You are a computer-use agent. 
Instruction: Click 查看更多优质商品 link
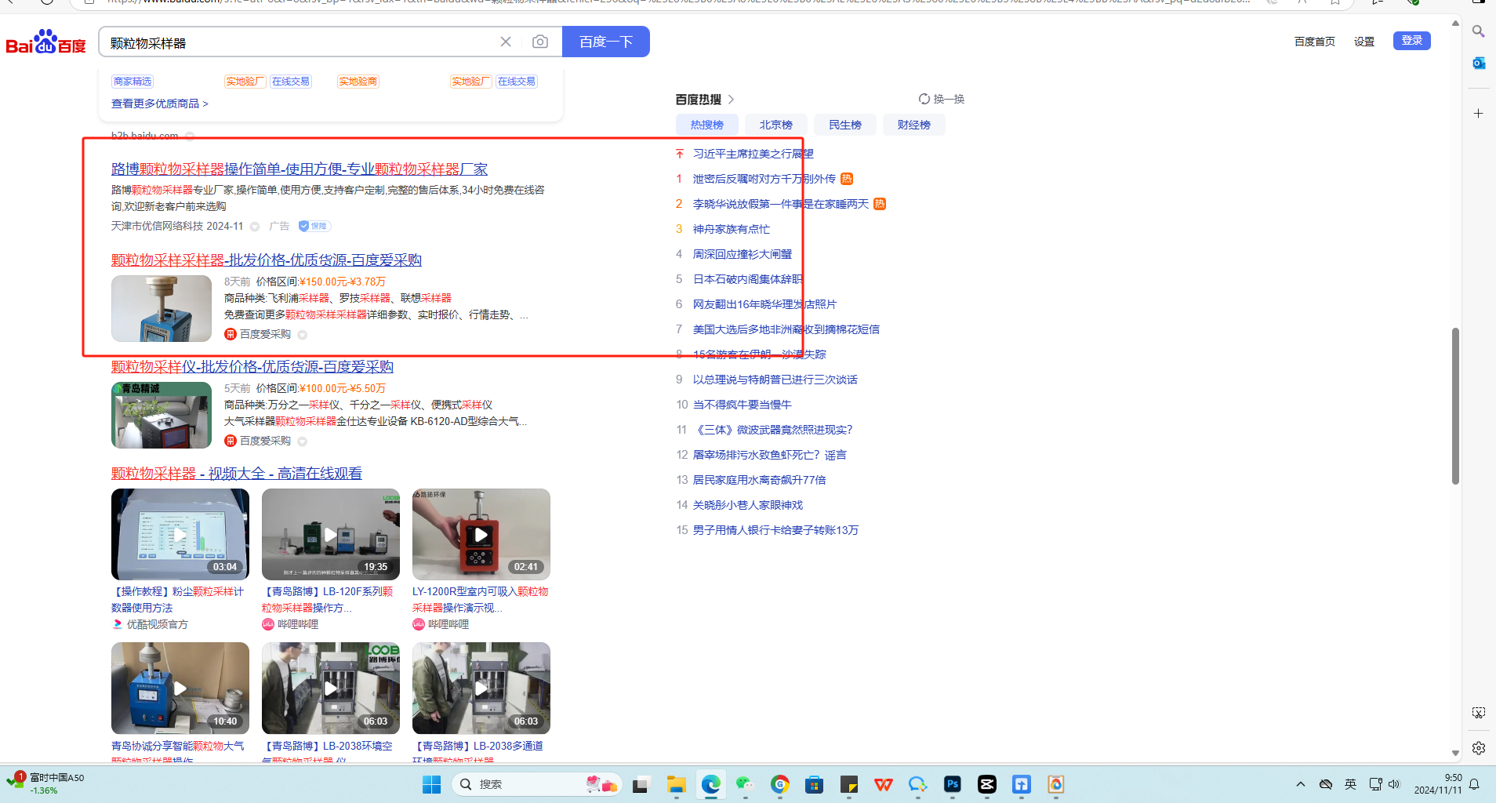(160, 104)
